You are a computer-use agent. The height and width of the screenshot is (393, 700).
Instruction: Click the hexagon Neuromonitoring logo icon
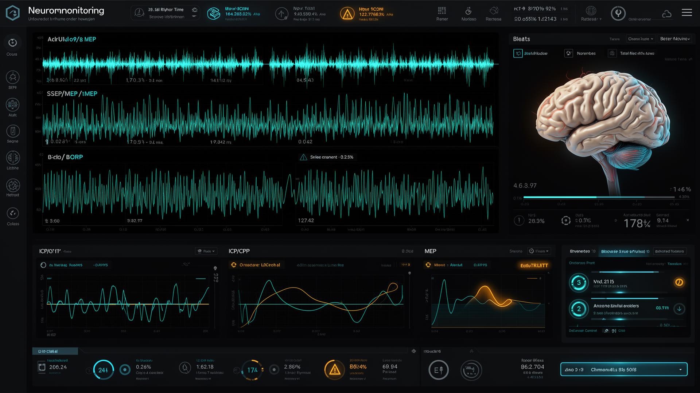coord(13,13)
